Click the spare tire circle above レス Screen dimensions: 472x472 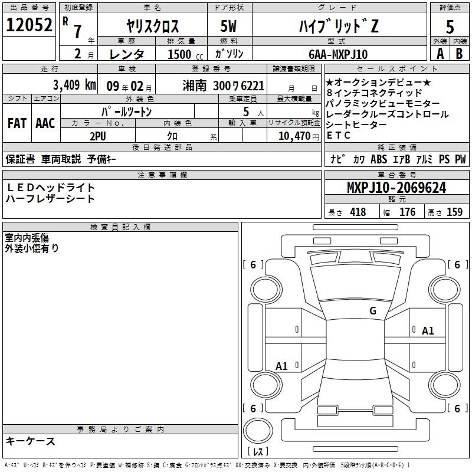[258, 431]
